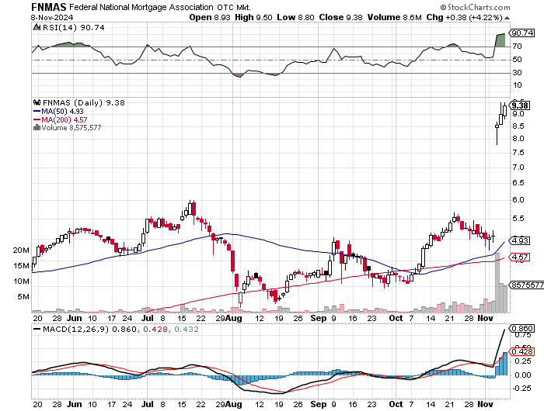Click the candlestick legend icon beside FNMAS (Daily)
The width and height of the screenshot is (544, 411).
(x=37, y=102)
